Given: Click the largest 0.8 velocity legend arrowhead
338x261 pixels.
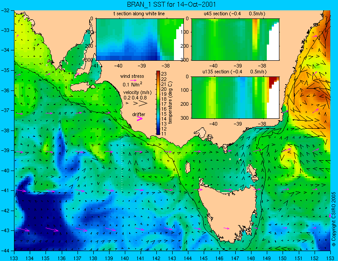Looking at the screenshot, I should (x=144, y=103).
